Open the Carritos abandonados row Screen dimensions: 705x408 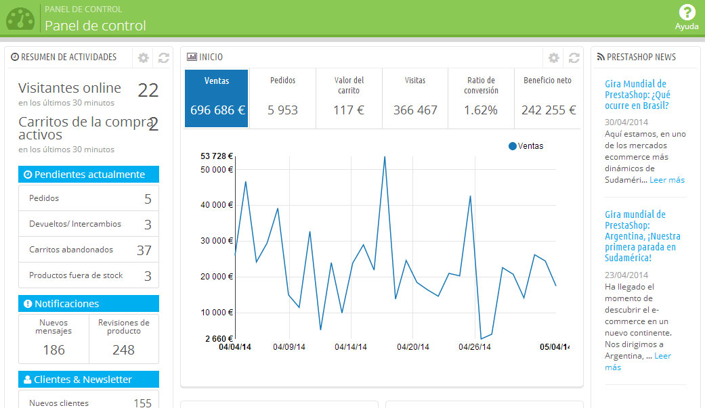coord(89,250)
